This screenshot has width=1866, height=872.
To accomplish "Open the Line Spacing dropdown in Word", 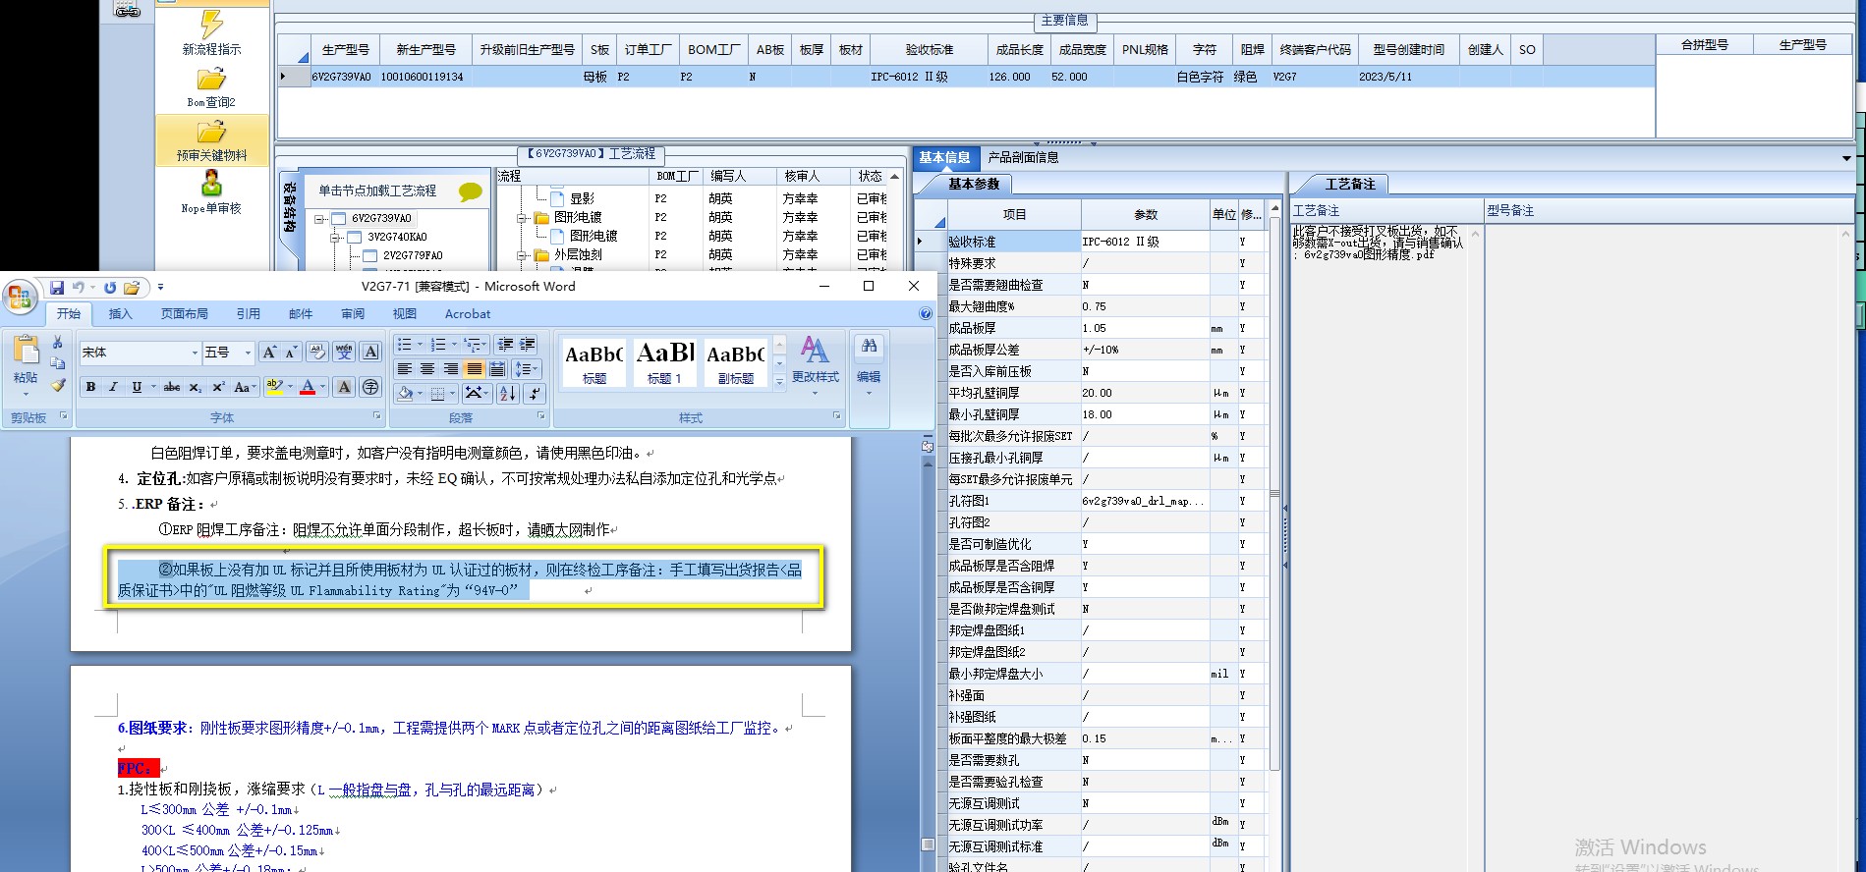I will coord(527,368).
